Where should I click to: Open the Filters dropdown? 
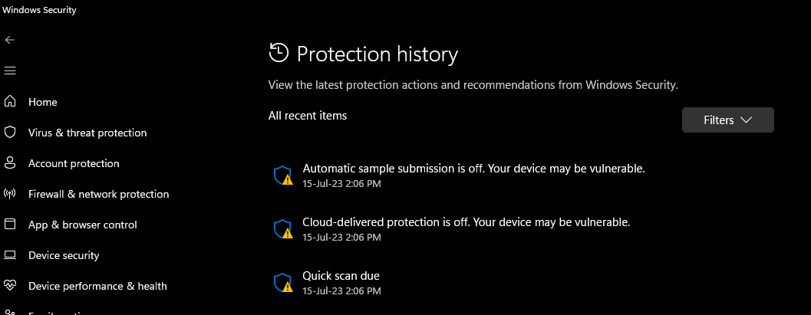(x=727, y=120)
